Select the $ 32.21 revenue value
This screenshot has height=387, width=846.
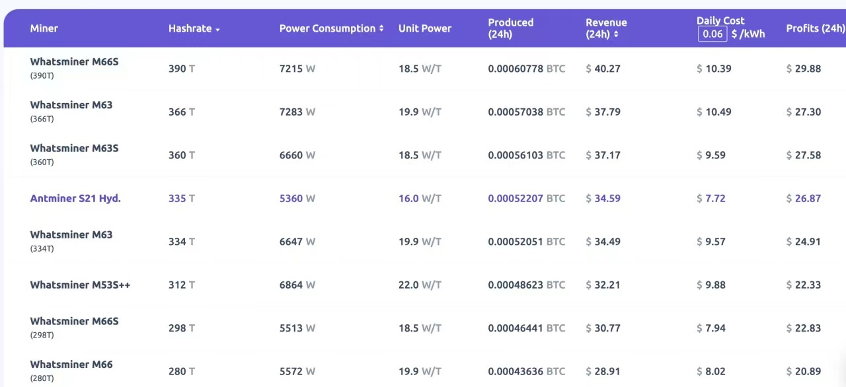pos(603,285)
